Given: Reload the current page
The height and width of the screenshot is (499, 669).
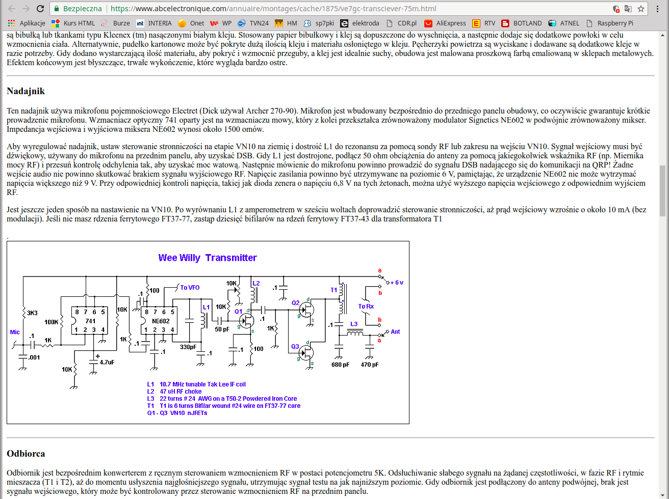Looking at the screenshot, I should [x=40, y=9].
